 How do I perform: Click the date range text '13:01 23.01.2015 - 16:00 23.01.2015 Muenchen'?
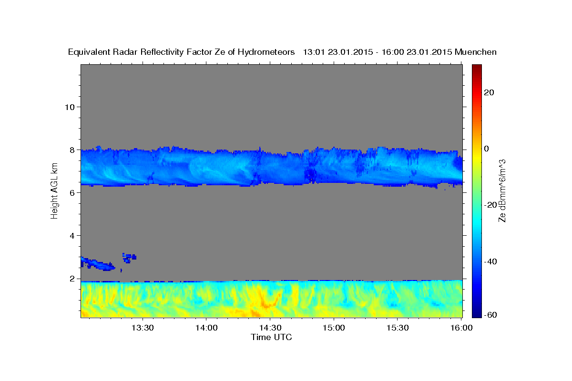[x=400, y=52]
